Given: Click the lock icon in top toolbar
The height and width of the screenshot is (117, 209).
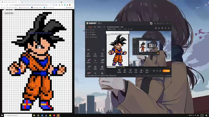Looking at the screenshot, I should (x=159, y=28).
